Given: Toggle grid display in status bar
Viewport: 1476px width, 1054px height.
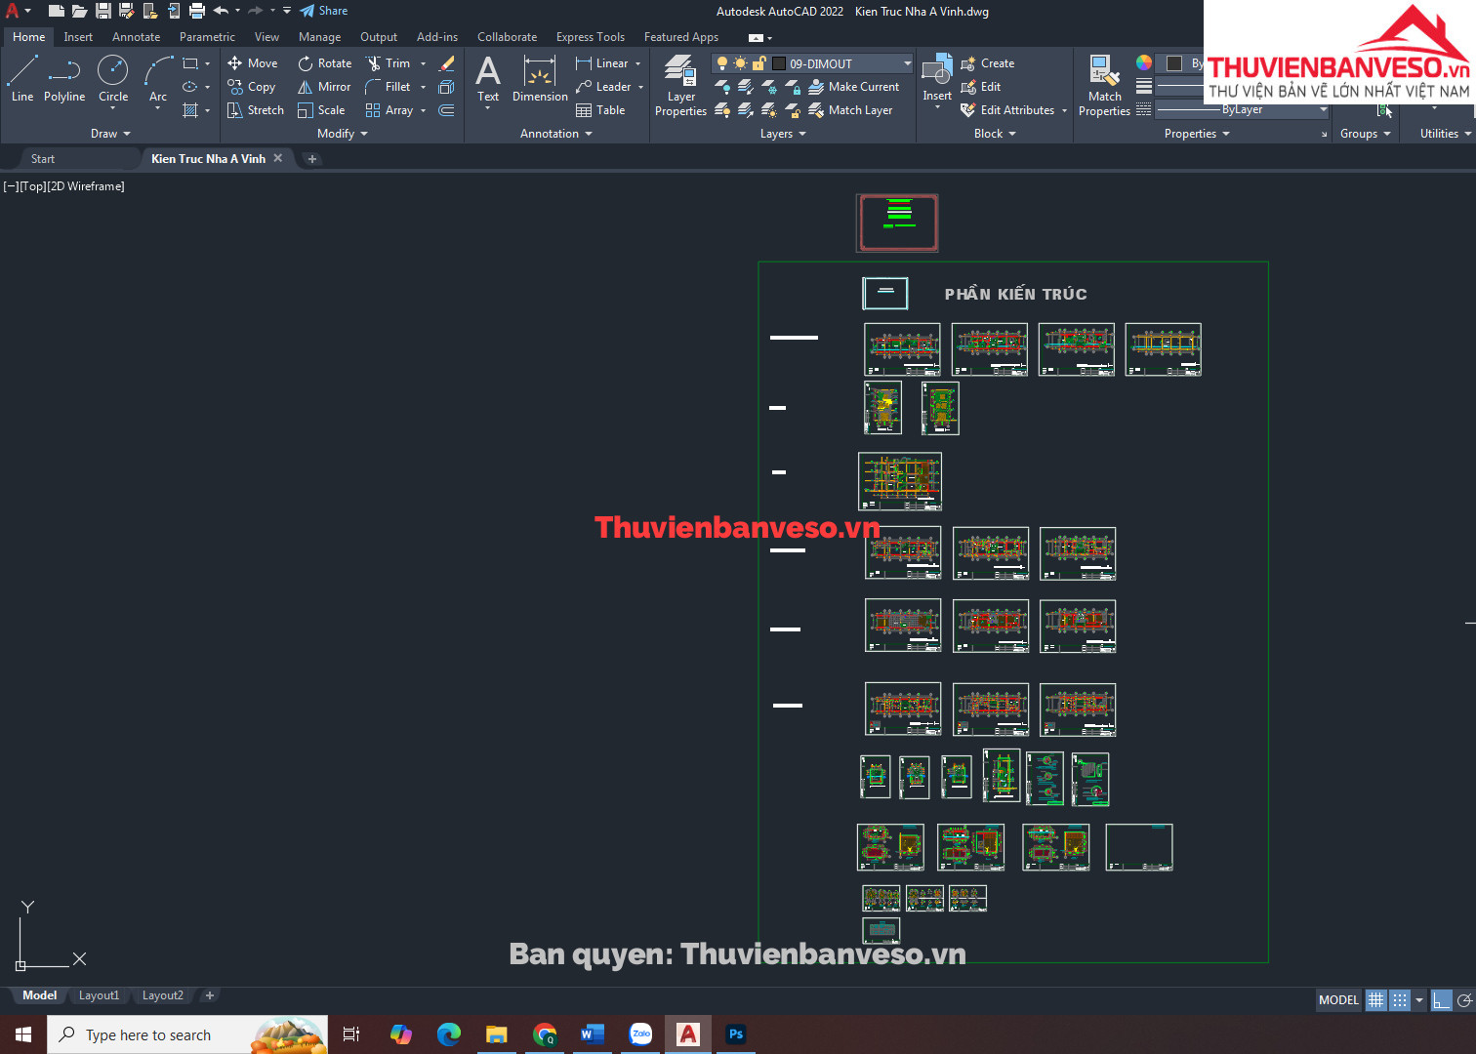Looking at the screenshot, I should (1375, 1000).
